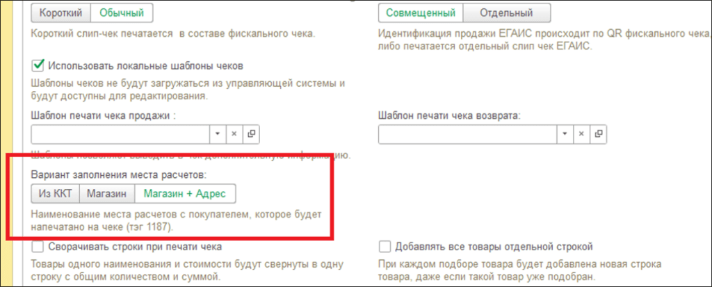Toggle 'Использовать локальные шаблоны чеков' checkbox

(38, 65)
